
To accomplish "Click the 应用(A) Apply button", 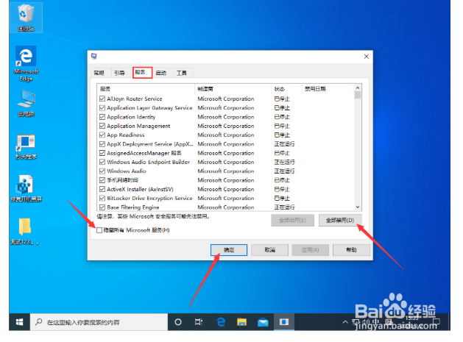I will (311, 250).
